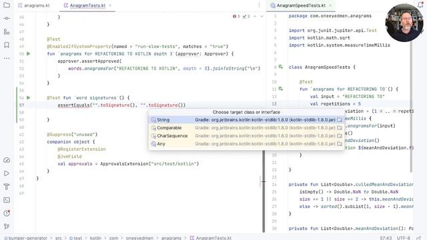Open the Bookmarks tool window
427x240 pixels.
coord(7,45)
